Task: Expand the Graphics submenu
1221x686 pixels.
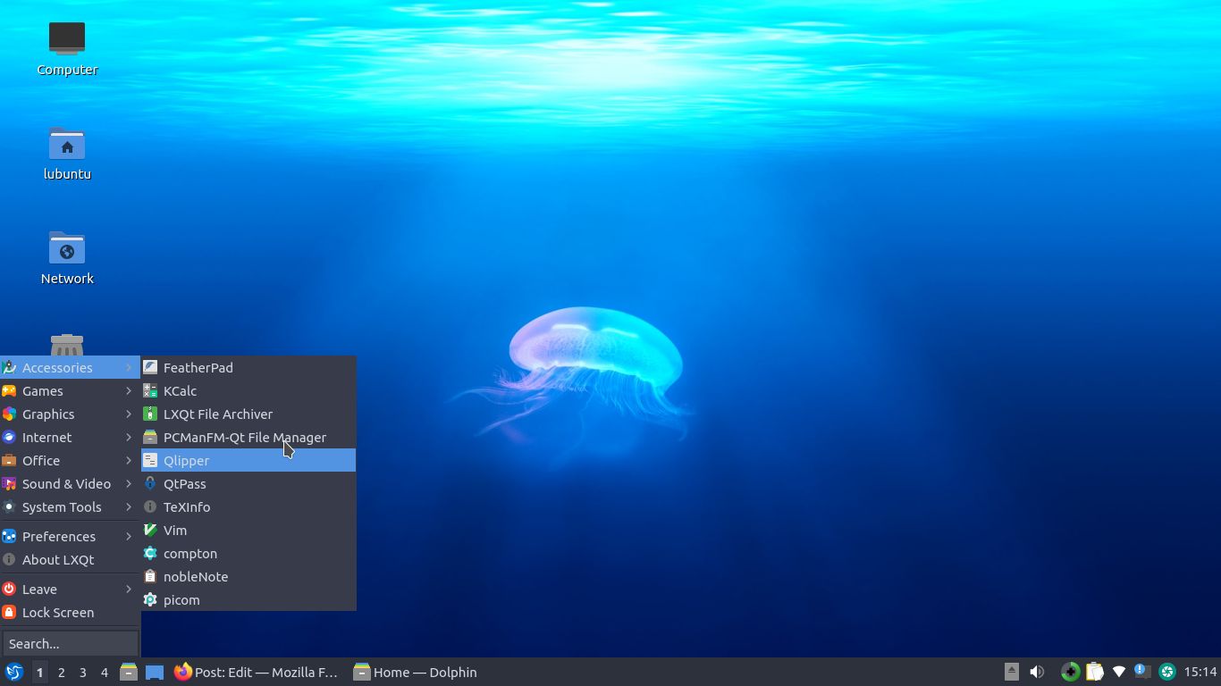Action: [70, 414]
